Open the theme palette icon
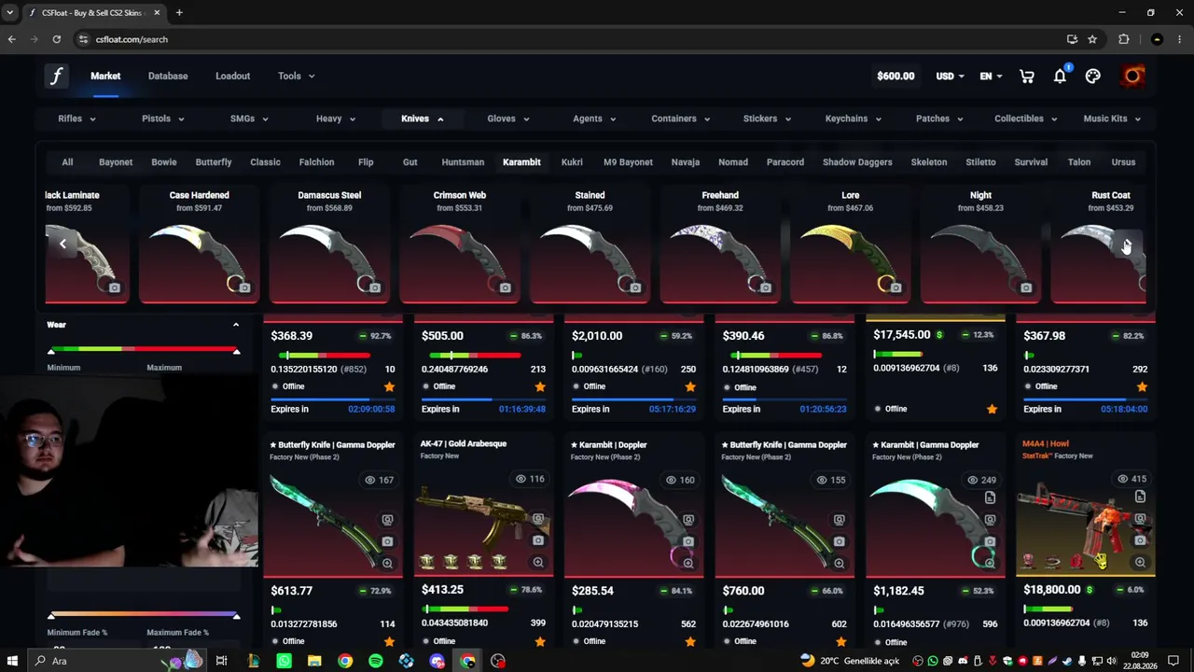 pos(1093,77)
